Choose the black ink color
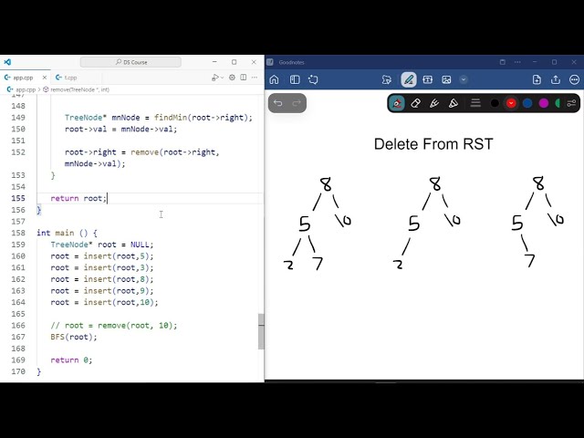Image resolution: width=584 pixels, height=438 pixels. [495, 103]
